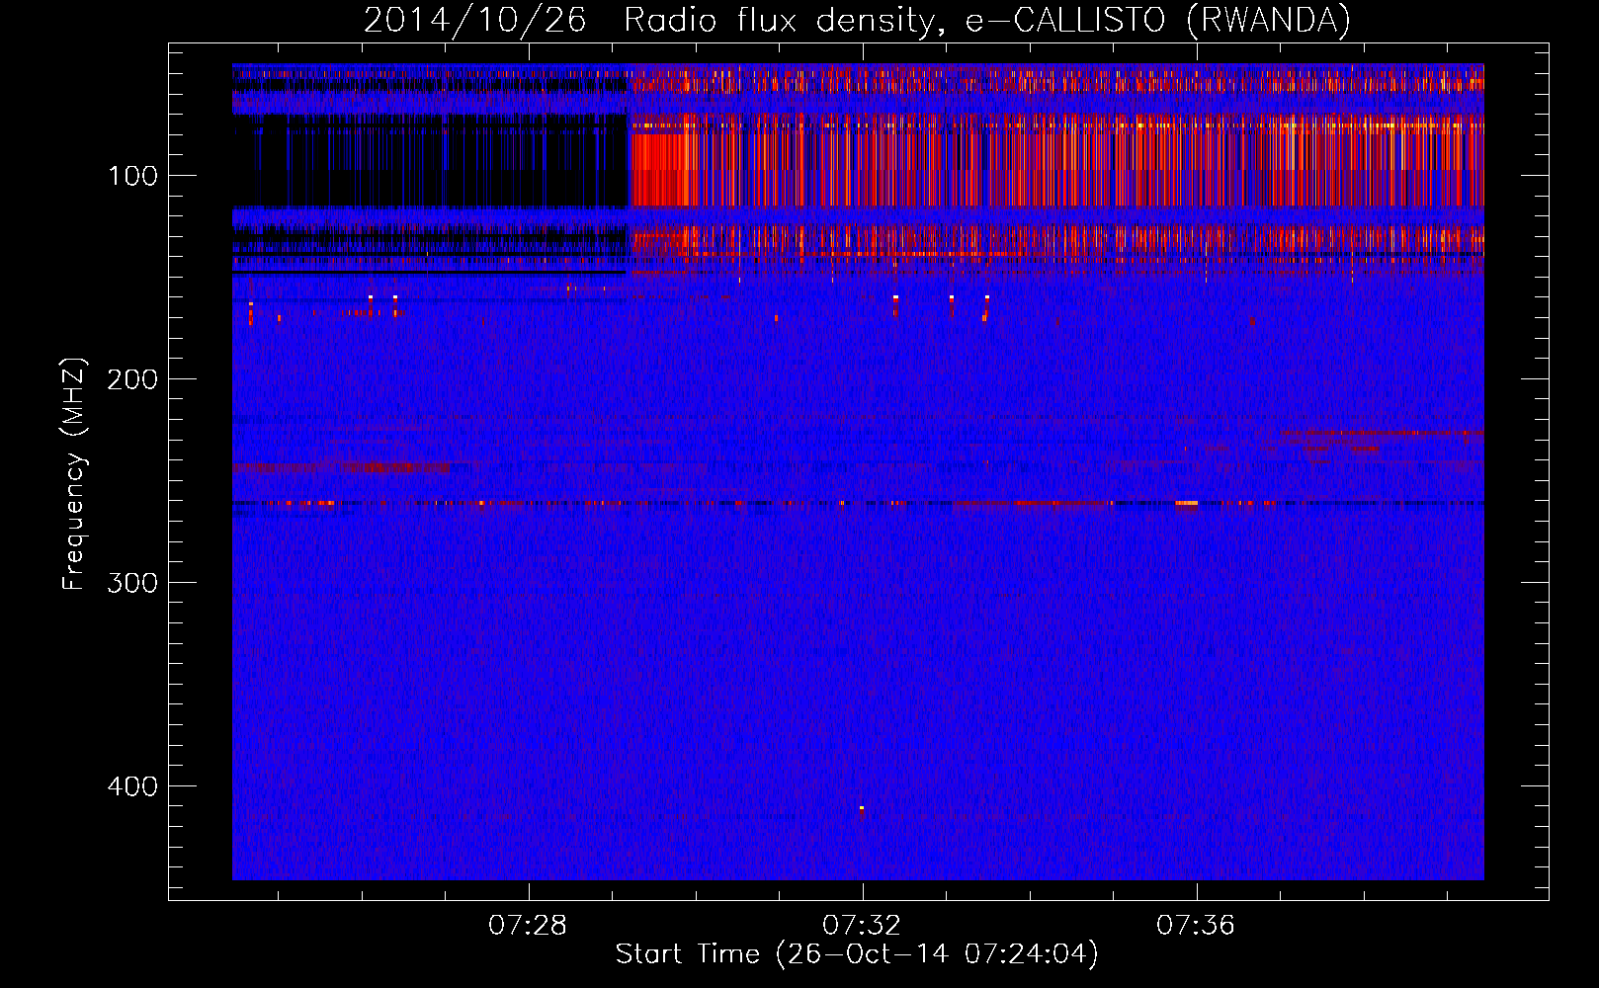The height and width of the screenshot is (988, 1599).
Task: Click the isolated yellow dot near 410 MHz
Action: point(862,808)
